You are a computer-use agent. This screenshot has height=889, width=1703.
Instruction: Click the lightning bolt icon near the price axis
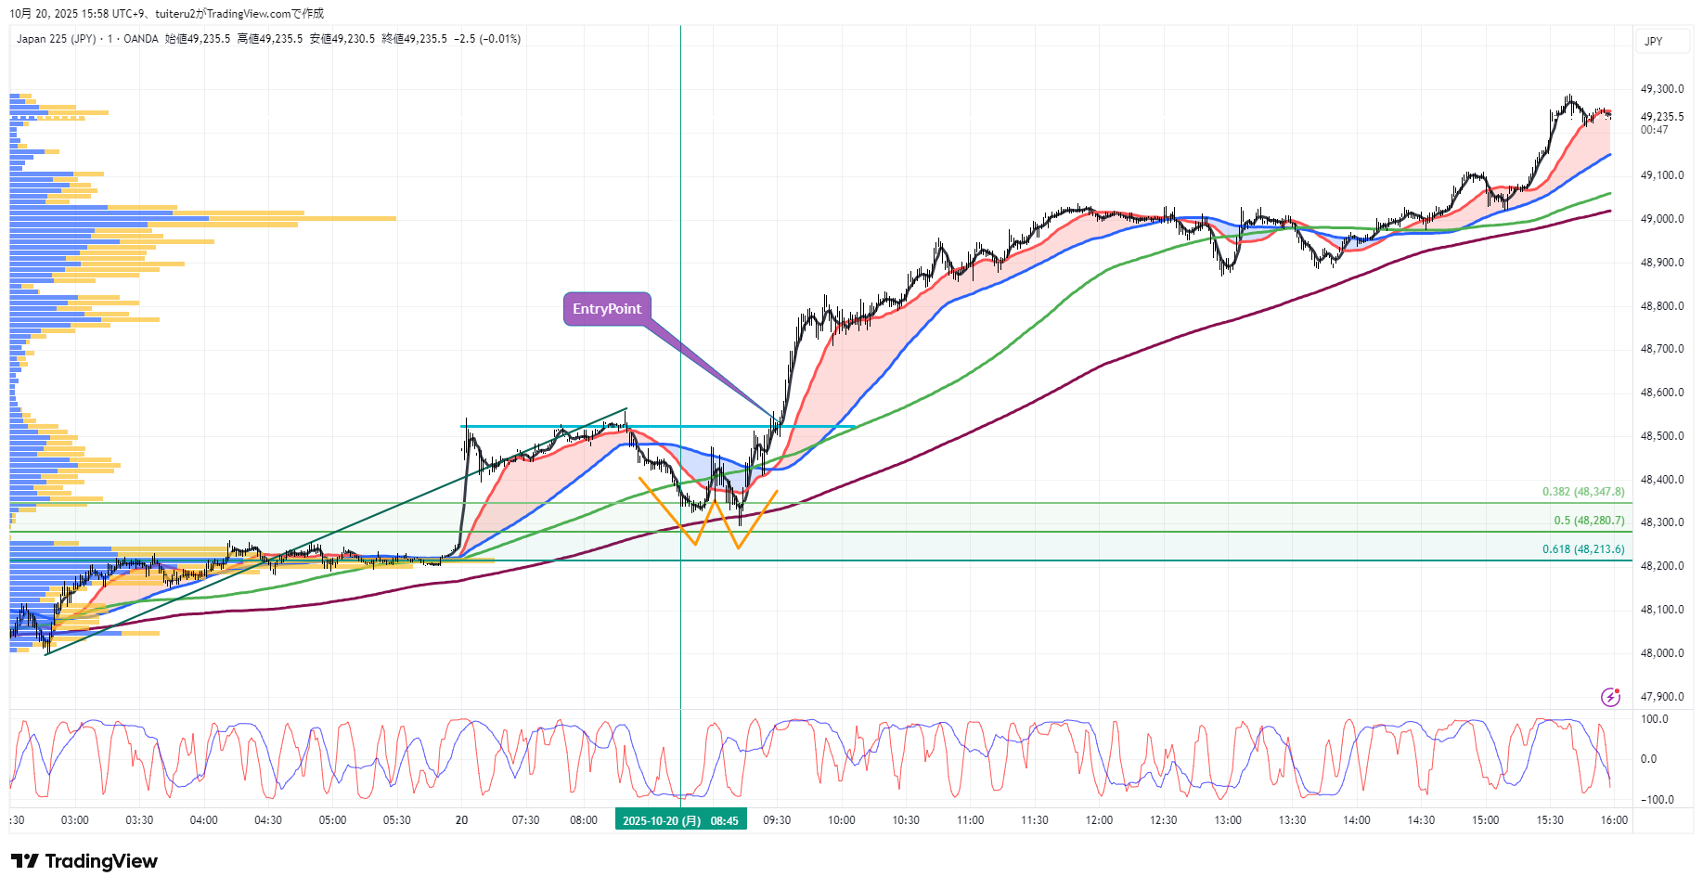[1610, 697]
